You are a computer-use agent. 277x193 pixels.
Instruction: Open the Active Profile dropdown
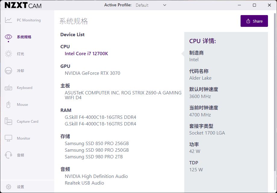pos(154,5)
